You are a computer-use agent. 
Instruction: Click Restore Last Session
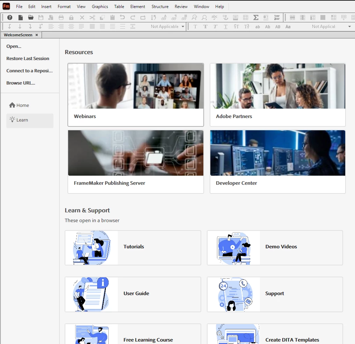click(x=28, y=58)
